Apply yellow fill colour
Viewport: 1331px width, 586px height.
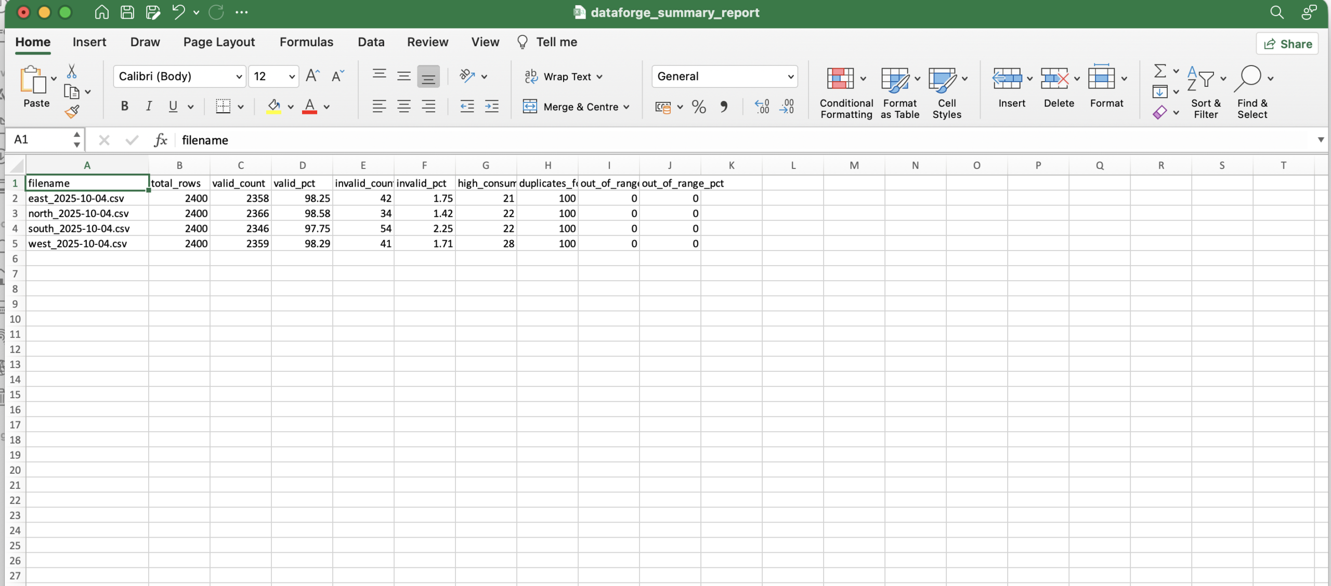pyautogui.click(x=274, y=107)
